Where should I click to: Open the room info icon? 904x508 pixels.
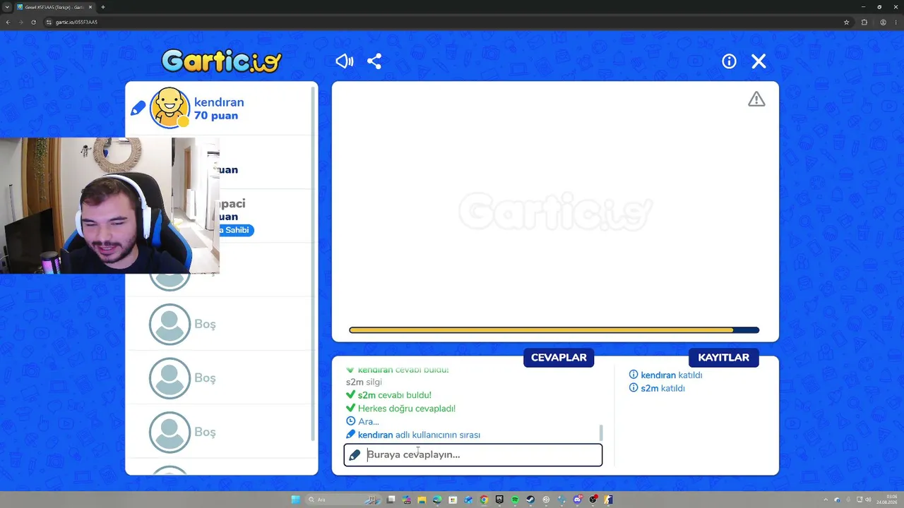(729, 61)
